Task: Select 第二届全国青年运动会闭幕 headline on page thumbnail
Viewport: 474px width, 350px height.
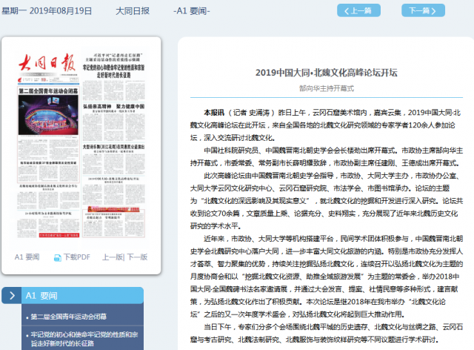Action: 48,90
